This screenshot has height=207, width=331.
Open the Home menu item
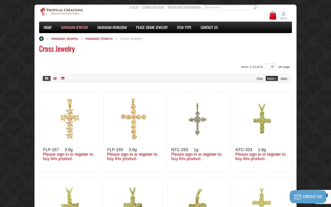tap(48, 28)
